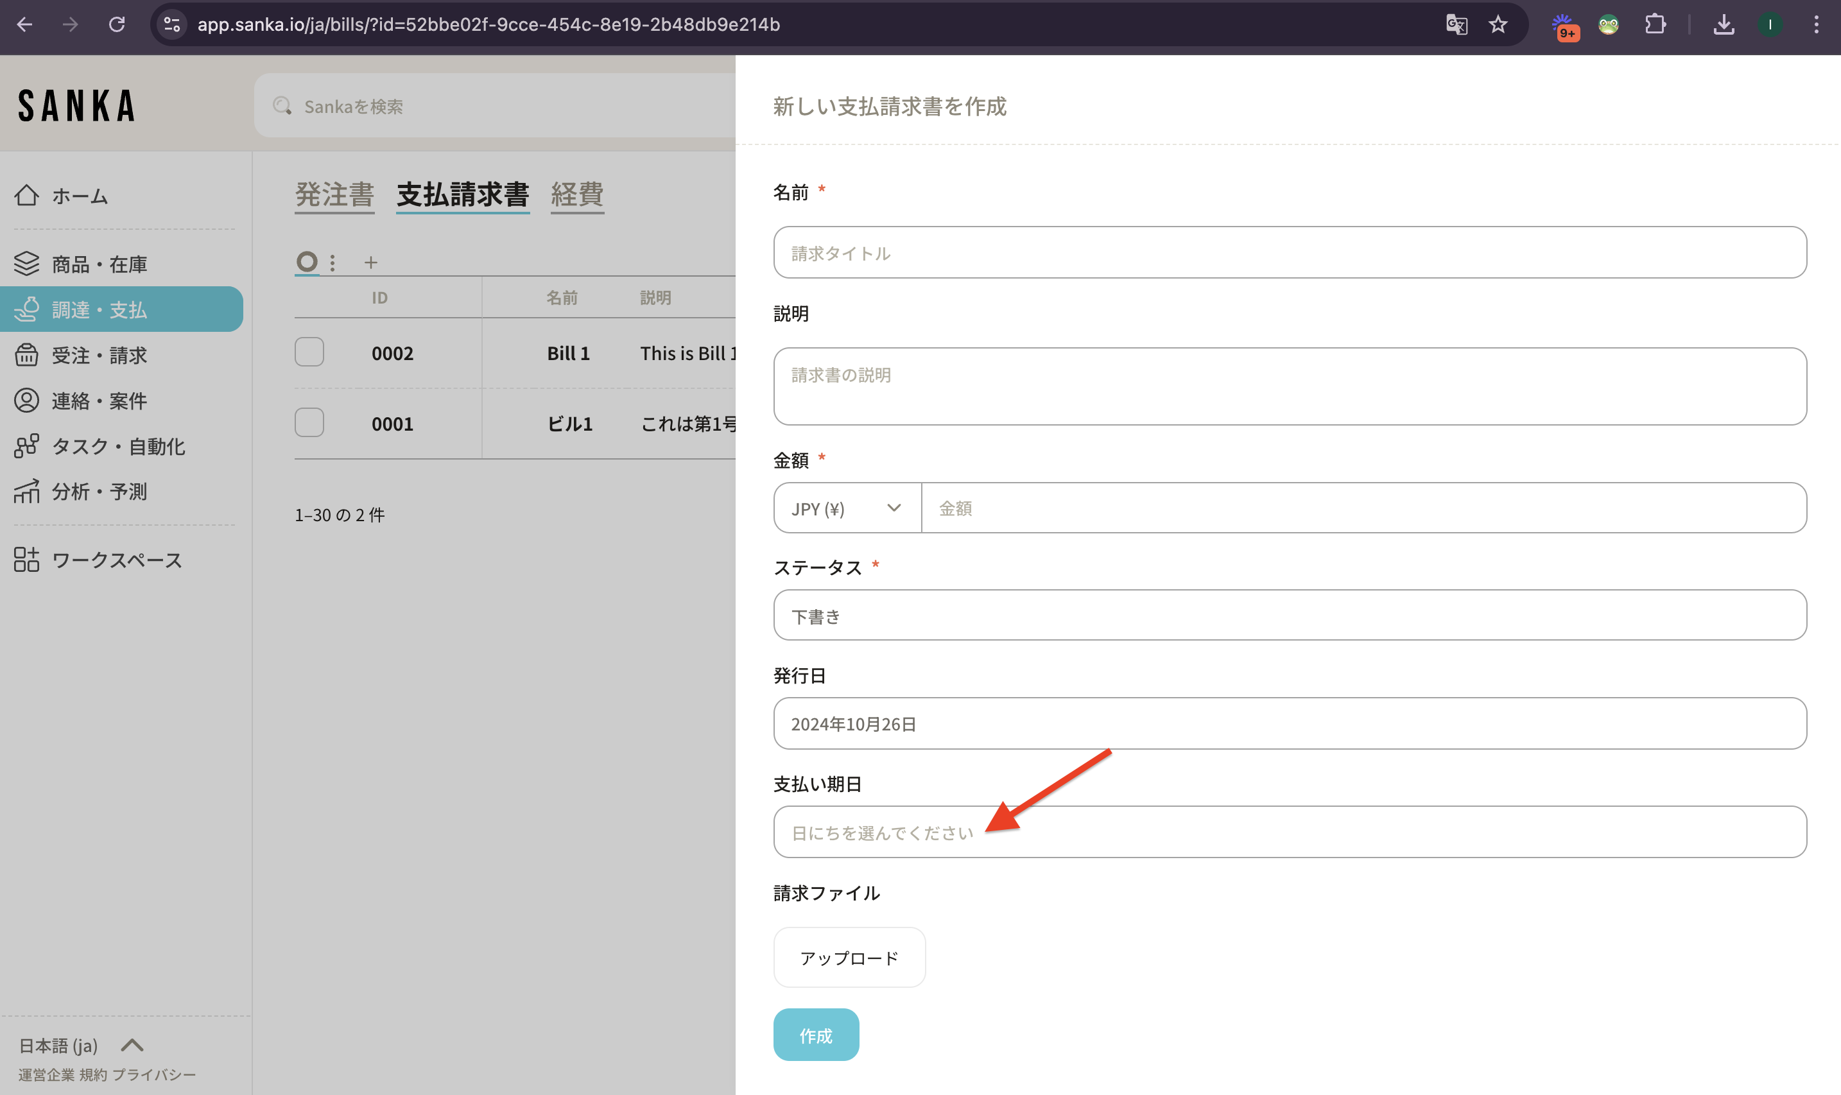Switch to the 発注書 tab
Screen dimensions: 1841x1095
tap(334, 194)
